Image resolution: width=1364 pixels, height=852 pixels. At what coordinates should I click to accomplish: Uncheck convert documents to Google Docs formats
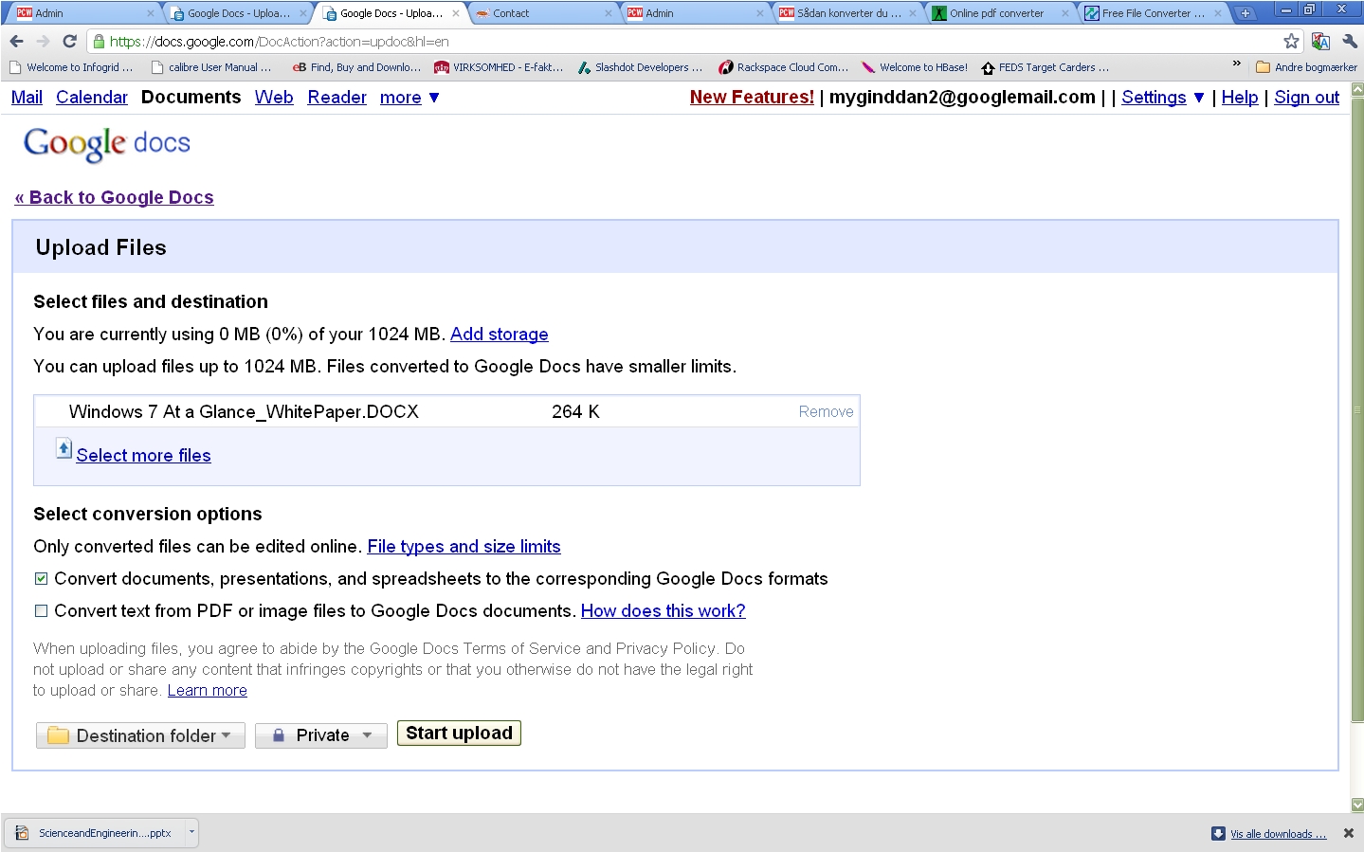pos(41,579)
